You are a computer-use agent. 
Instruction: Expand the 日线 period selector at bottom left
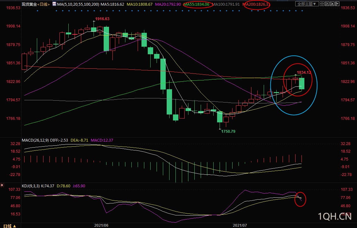[x=10, y=226]
